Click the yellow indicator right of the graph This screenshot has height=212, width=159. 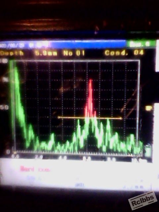tap(149, 108)
